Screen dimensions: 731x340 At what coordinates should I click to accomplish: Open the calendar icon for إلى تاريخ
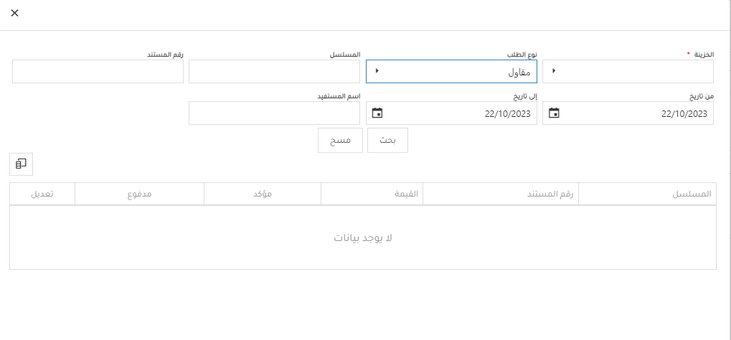pyautogui.click(x=377, y=113)
